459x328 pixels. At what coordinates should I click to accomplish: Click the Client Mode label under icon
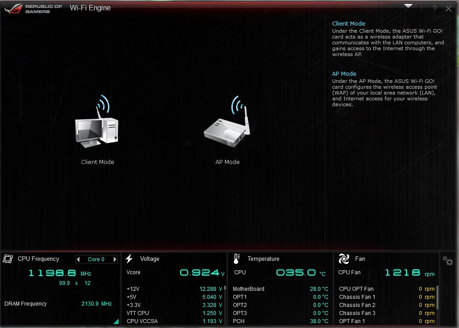click(x=97, y=162)
